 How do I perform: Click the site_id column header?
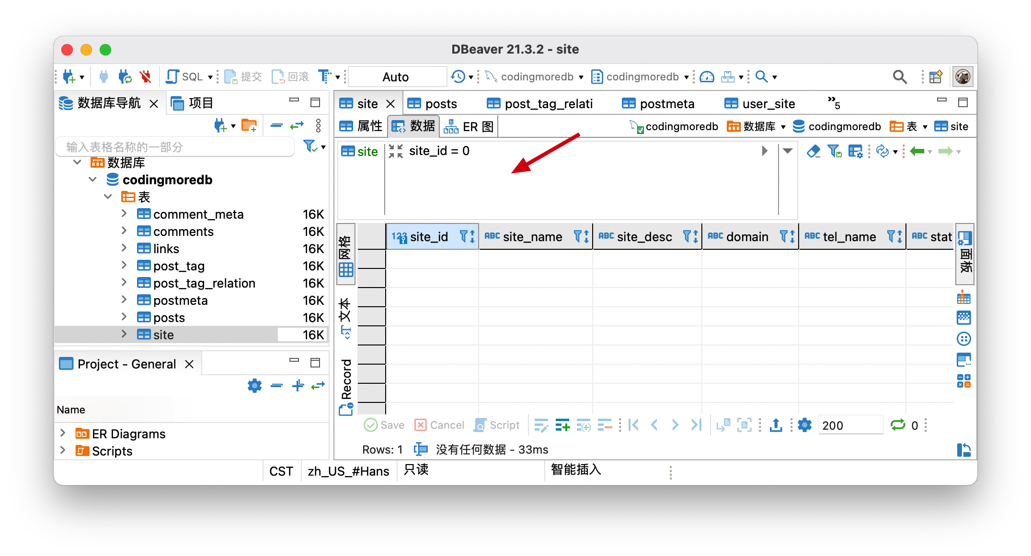pyautogui.click(x=428, y=236)
